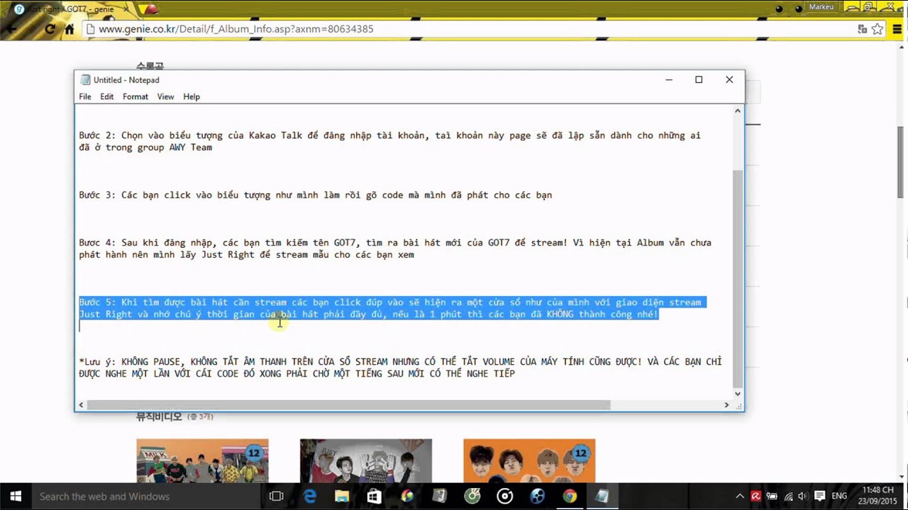Click the green circular app taskbar icon
This screenshot has height=510, width=908.
click(472, 497)
